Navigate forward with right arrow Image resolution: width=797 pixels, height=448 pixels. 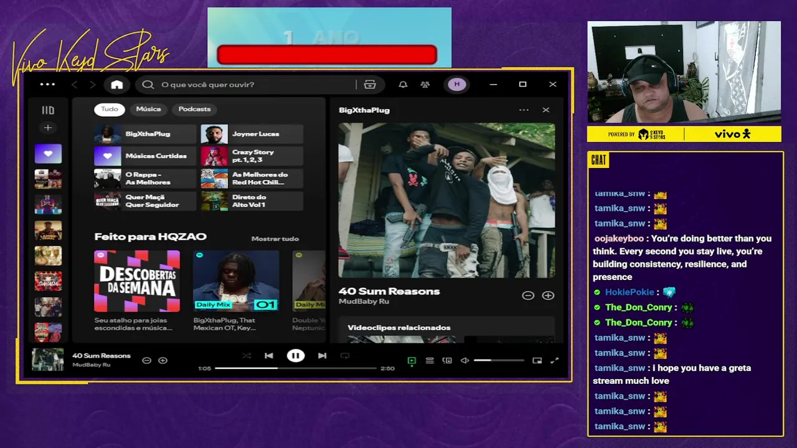click(x=92, y=85)
